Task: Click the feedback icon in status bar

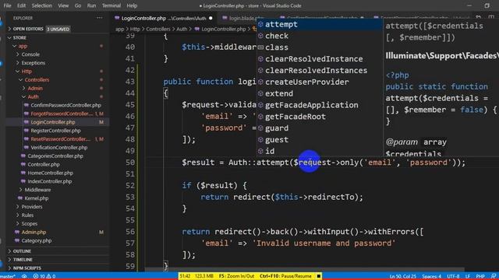Action: pos(494,276)
